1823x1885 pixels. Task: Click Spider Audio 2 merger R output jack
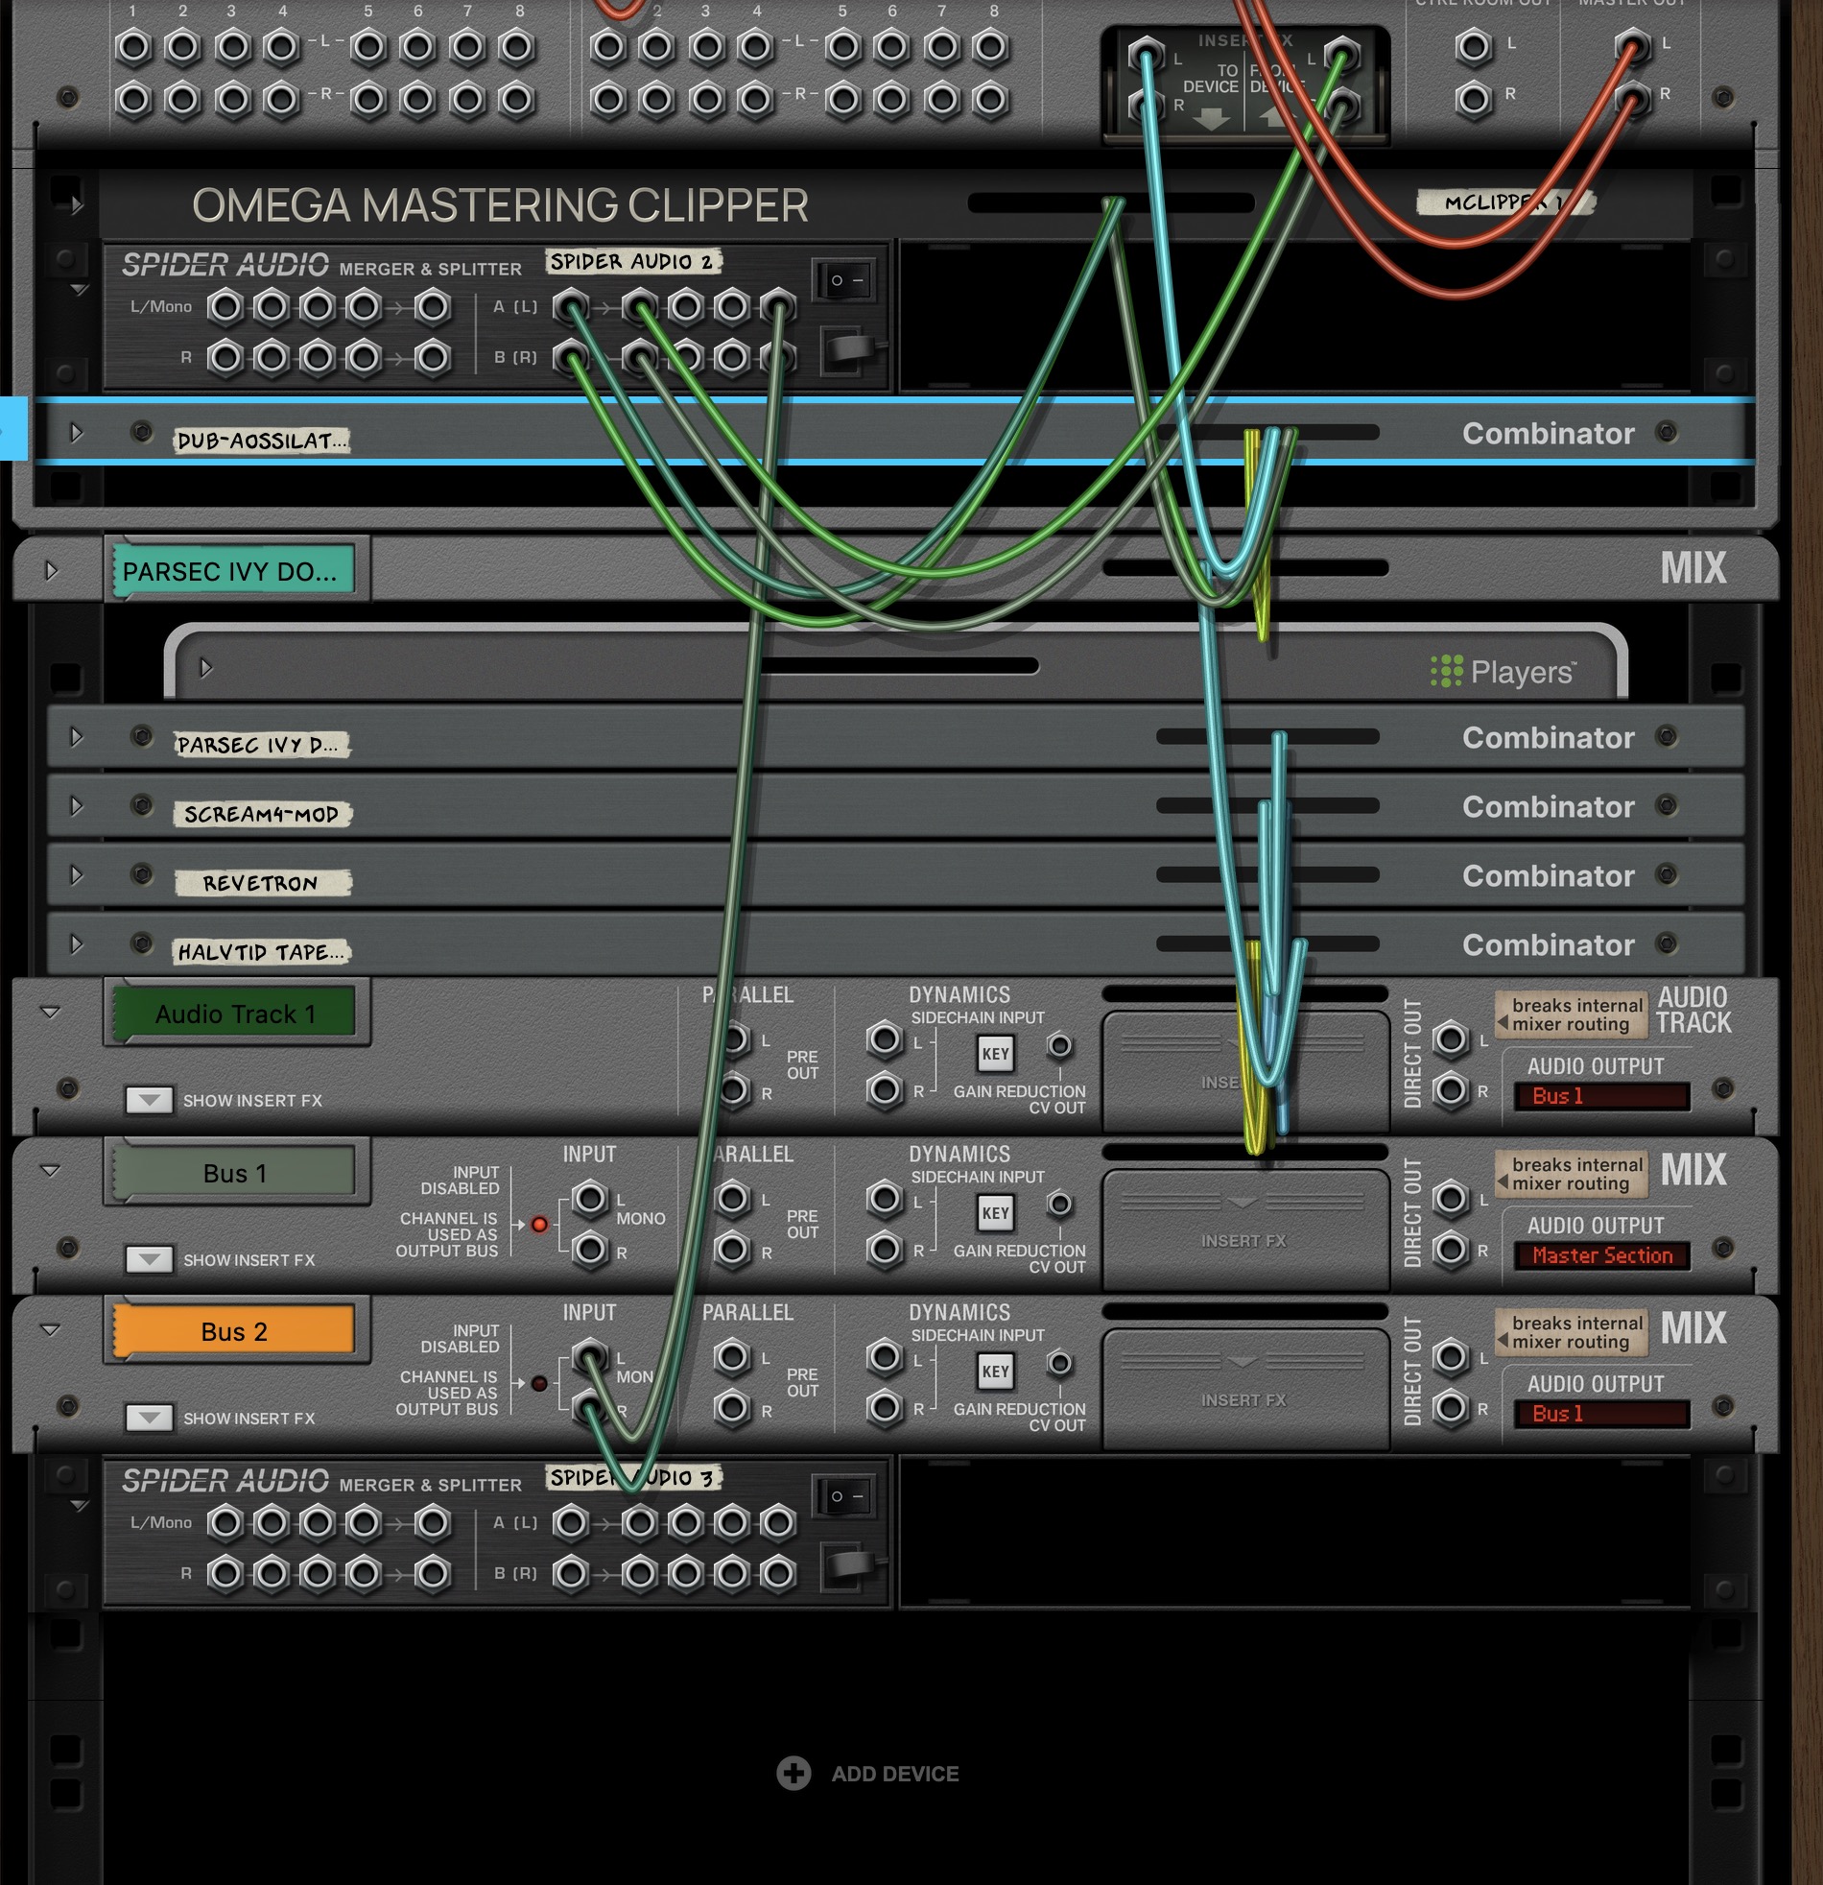click(x=433, y=358)
